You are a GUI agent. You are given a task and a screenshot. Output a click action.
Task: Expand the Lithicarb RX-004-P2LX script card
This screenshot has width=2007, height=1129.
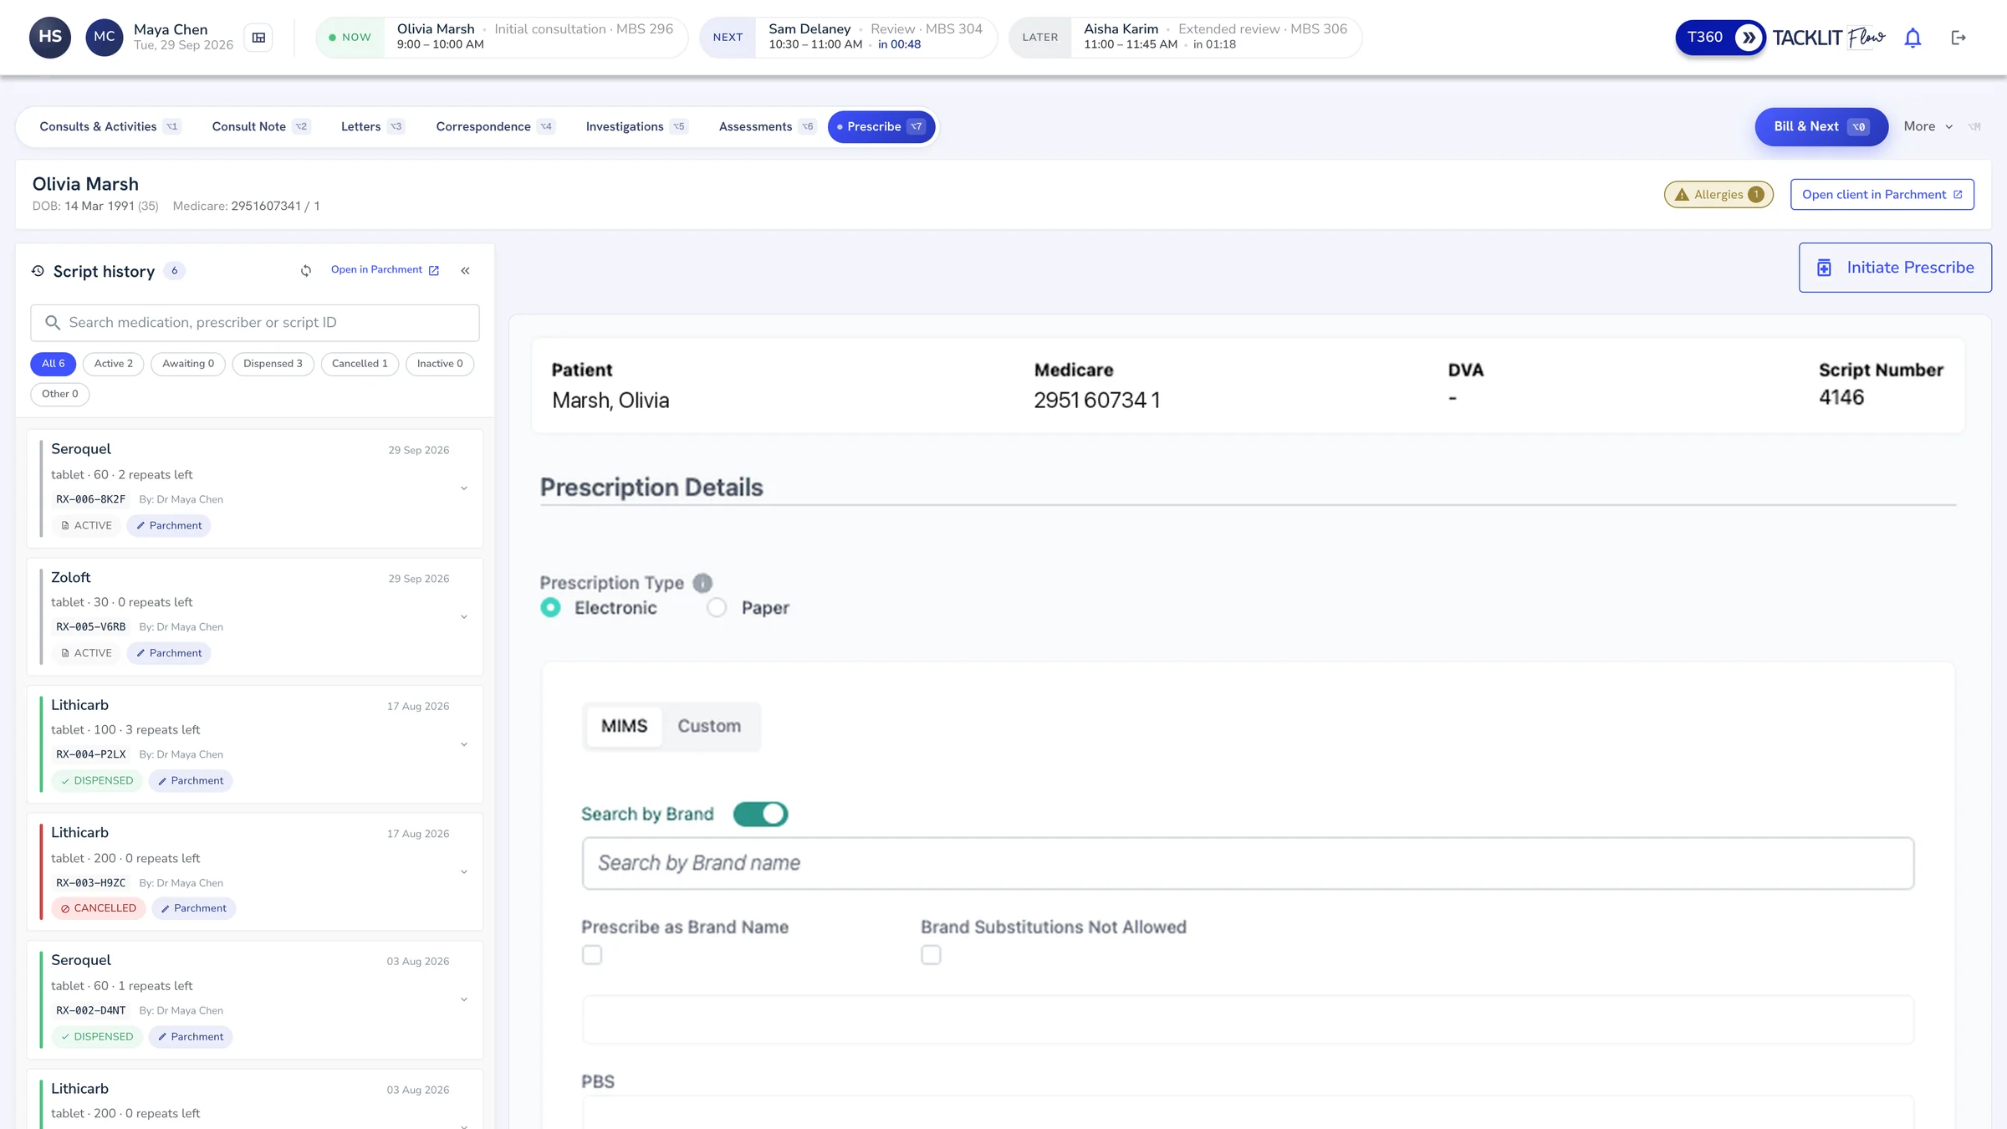[464, 744]
